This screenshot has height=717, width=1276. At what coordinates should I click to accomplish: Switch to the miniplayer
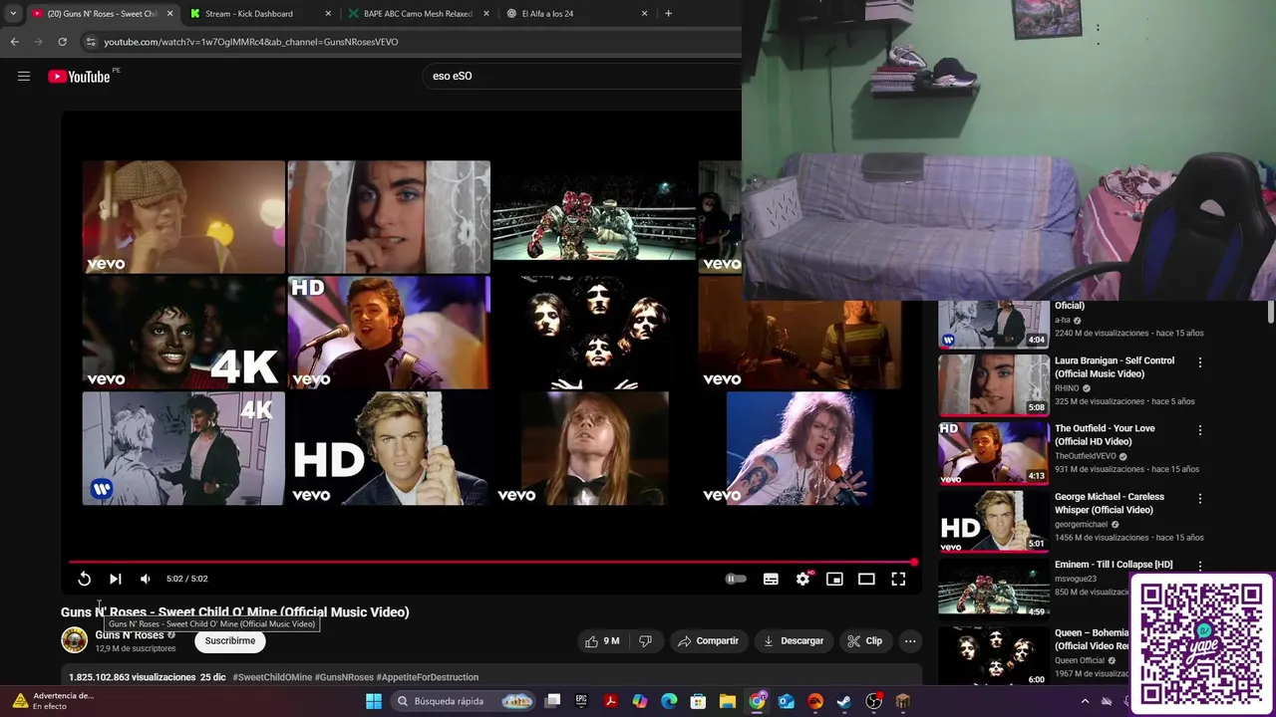(834, 579)
